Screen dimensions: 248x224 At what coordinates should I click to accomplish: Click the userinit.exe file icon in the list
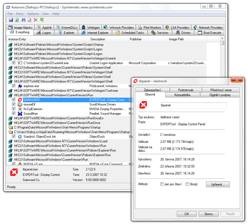(x=20, y=63)
